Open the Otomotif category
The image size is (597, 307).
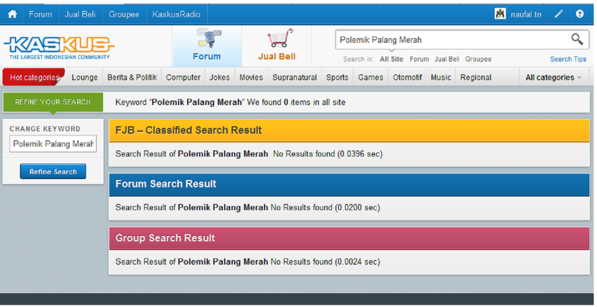pyautogui.click(x=408, y=77)
